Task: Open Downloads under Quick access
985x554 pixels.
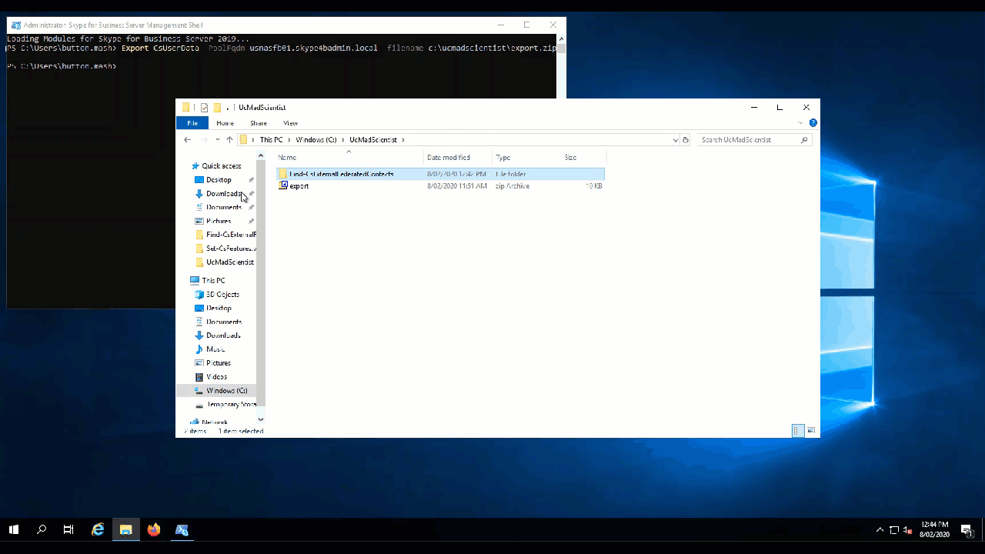Action: (223, 194)
